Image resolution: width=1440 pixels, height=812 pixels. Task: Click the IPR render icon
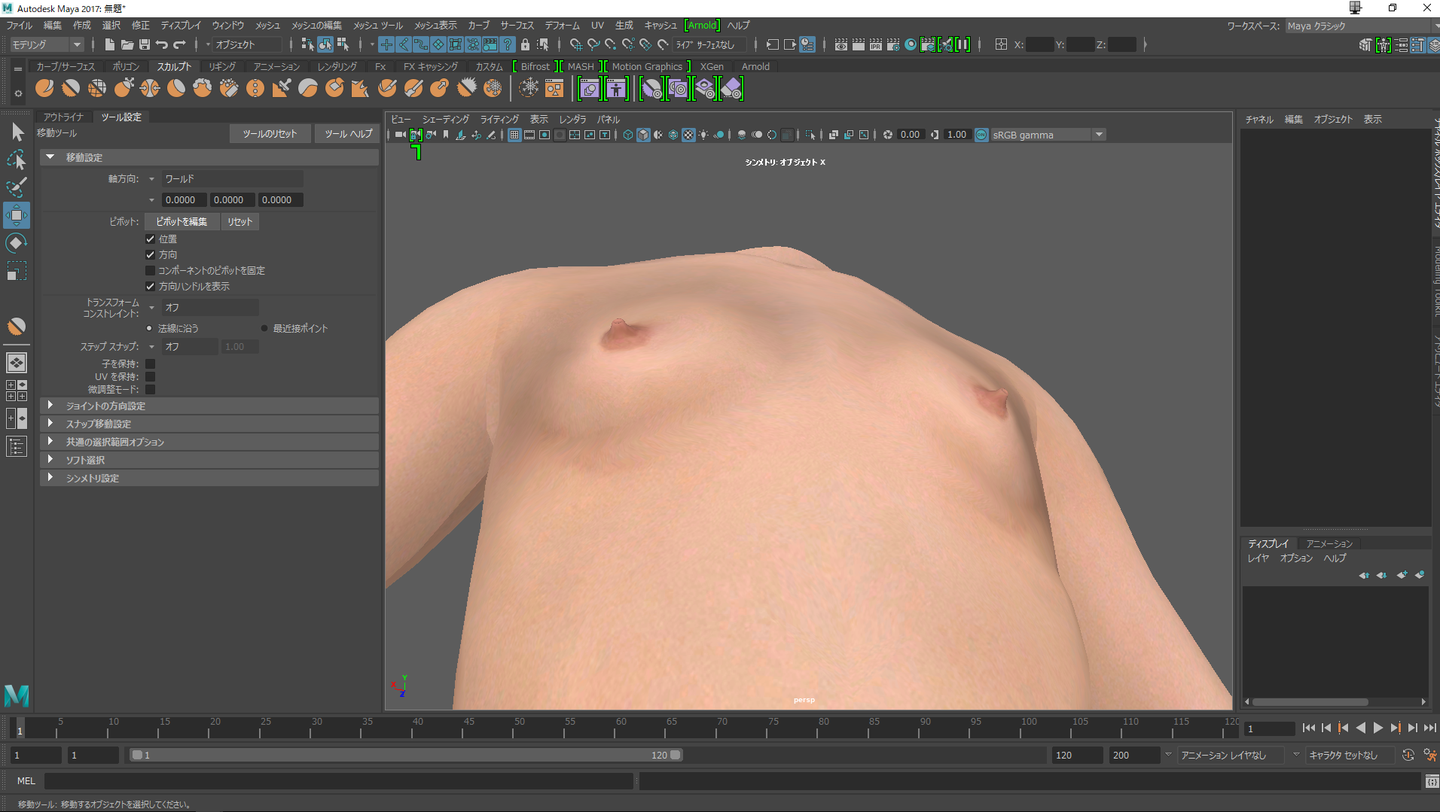point(876,44)
